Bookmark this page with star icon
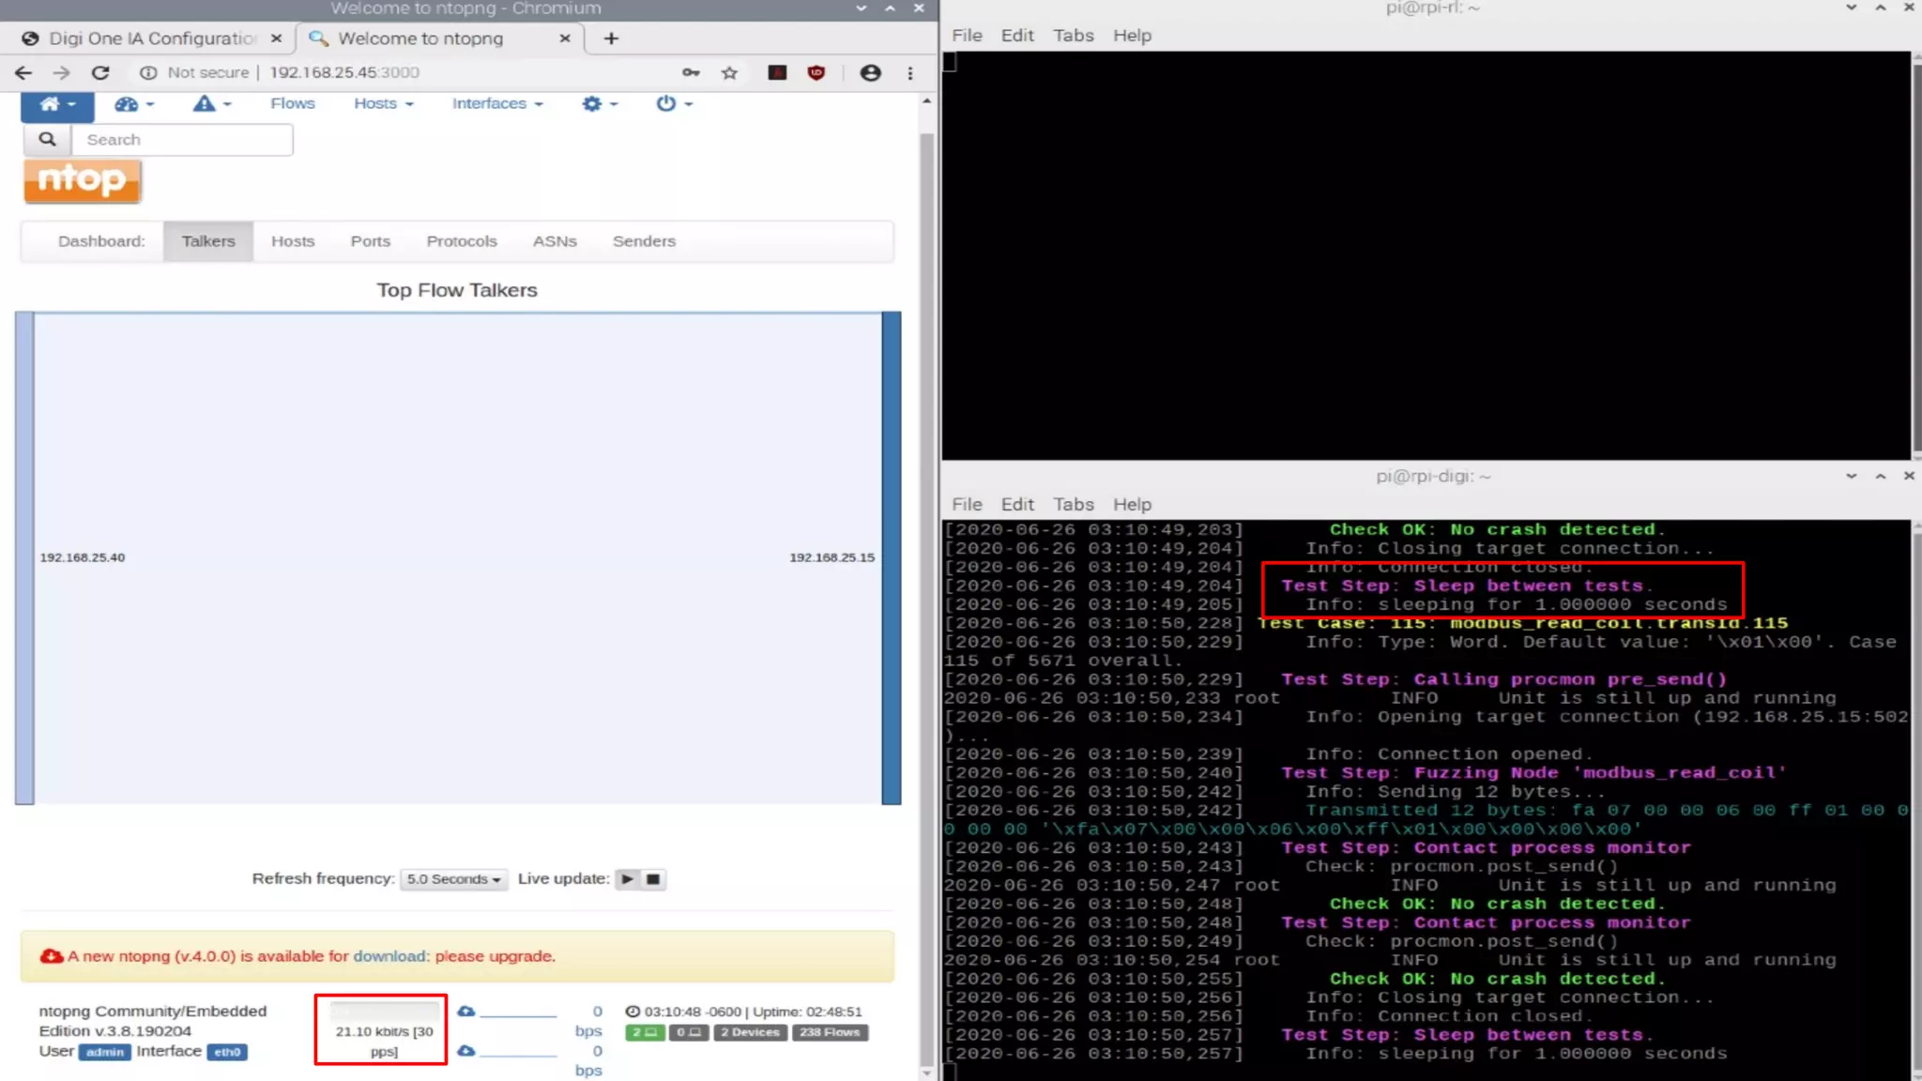The image size is (1922, 1081). 729,72
